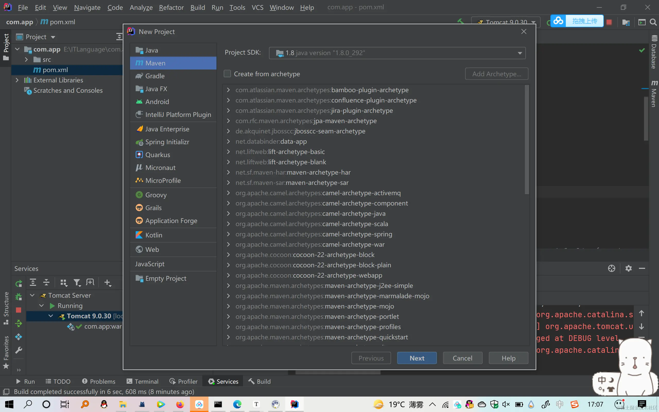Open Firefox from the Windows taskbar

tap(180, 404)
